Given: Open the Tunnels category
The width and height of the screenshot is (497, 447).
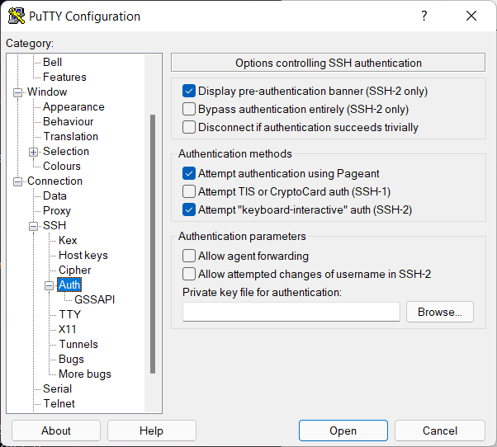Looking at the screenshot, I should (x=78, y=345).
